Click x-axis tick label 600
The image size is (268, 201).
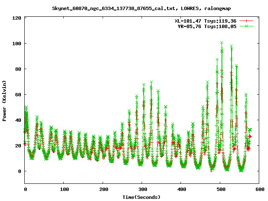click(x=260, y=189)
